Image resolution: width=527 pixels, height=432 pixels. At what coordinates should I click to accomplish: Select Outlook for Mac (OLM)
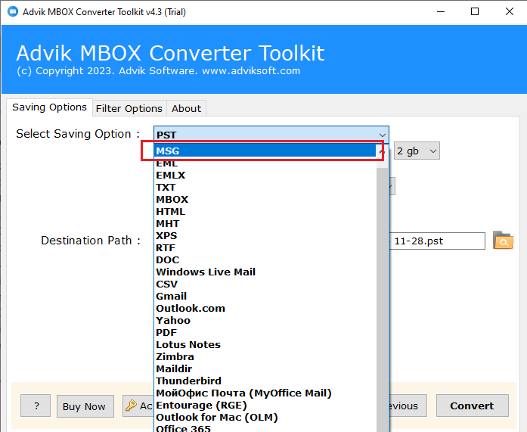coord(265,417)
